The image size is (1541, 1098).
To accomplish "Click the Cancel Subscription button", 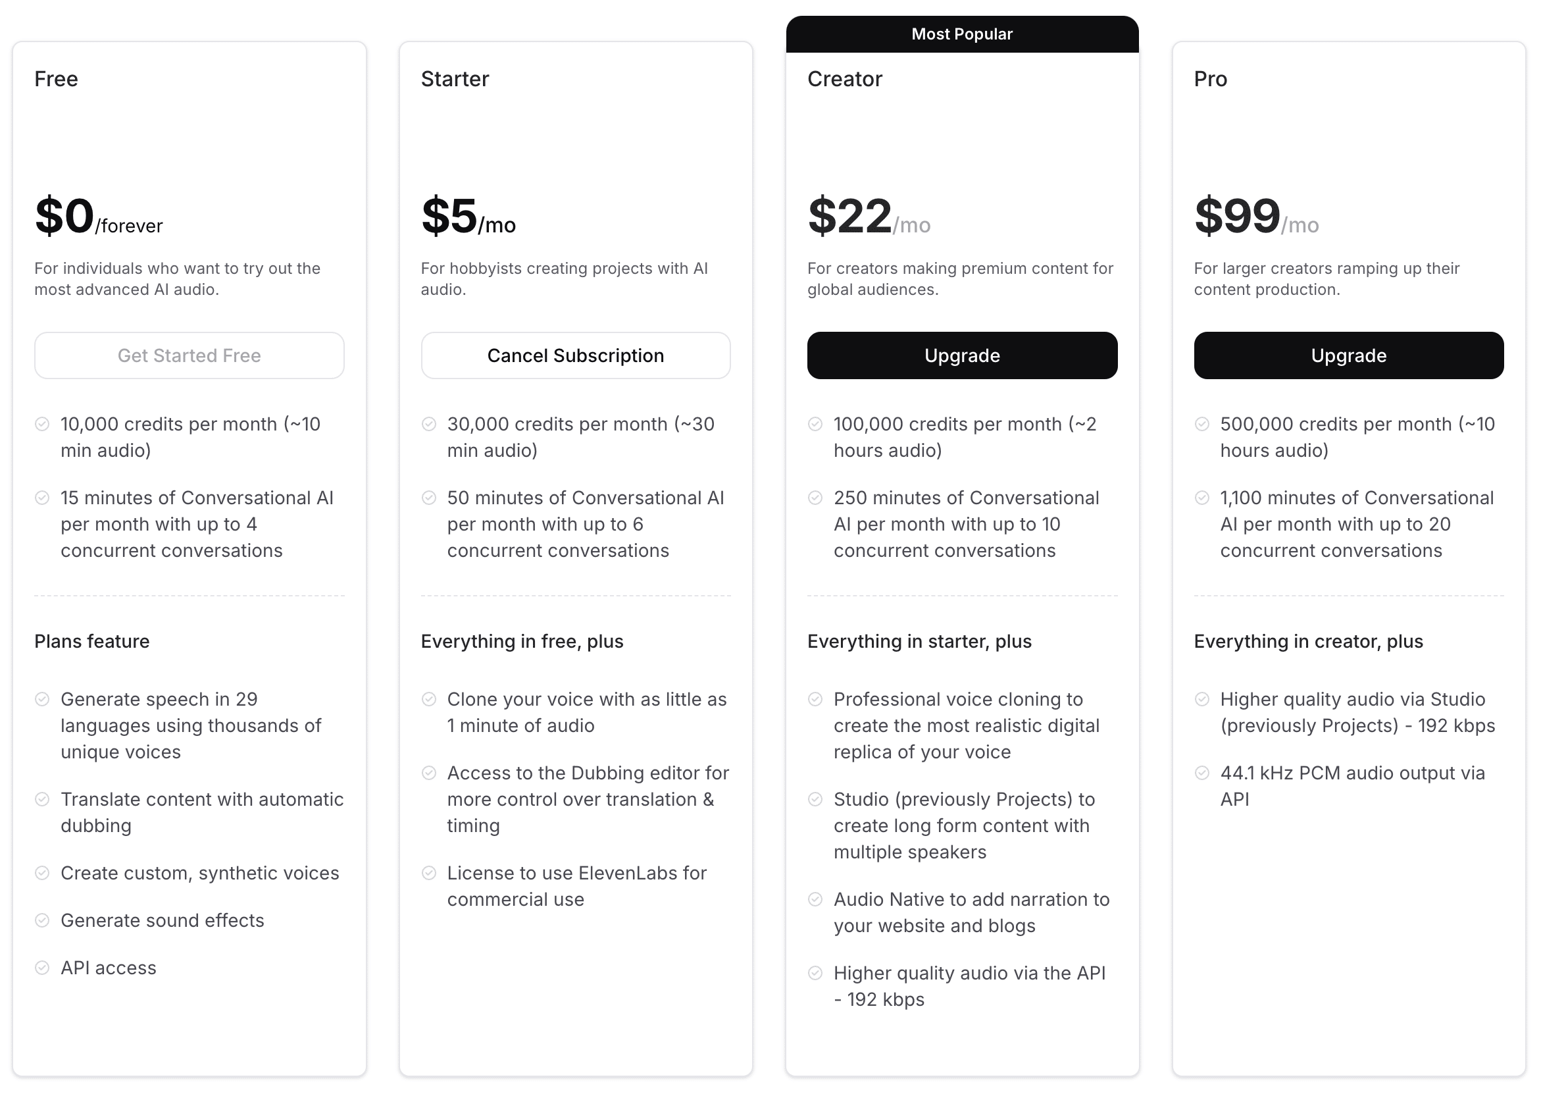I will 575,355.
